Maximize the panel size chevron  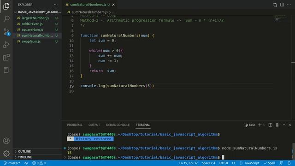284,125
